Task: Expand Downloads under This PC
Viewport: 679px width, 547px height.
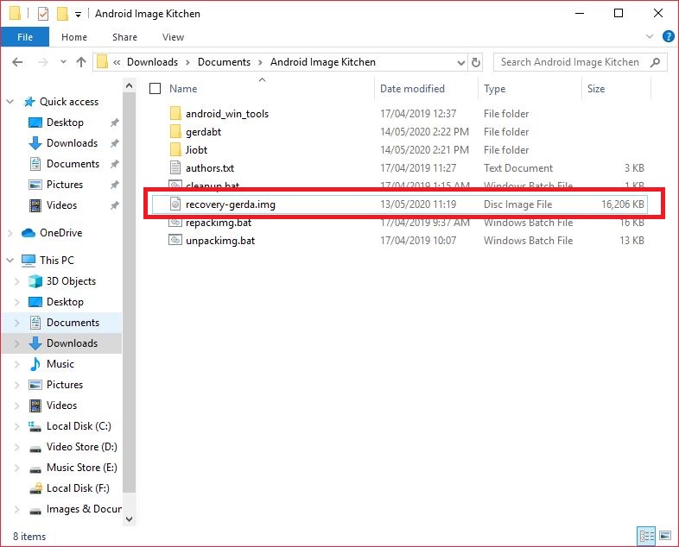Action: click(17, 343)
